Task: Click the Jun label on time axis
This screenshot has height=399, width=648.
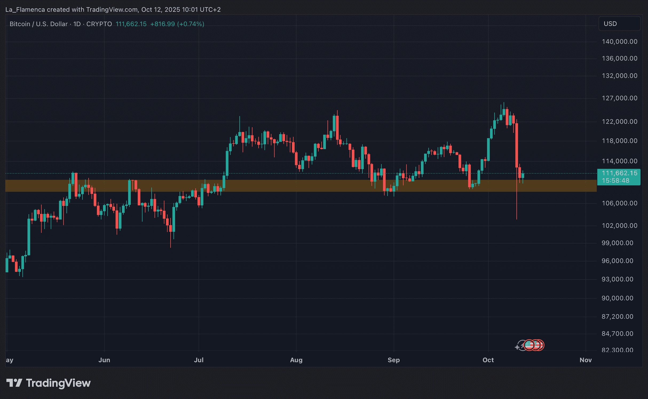Action: 104,360
